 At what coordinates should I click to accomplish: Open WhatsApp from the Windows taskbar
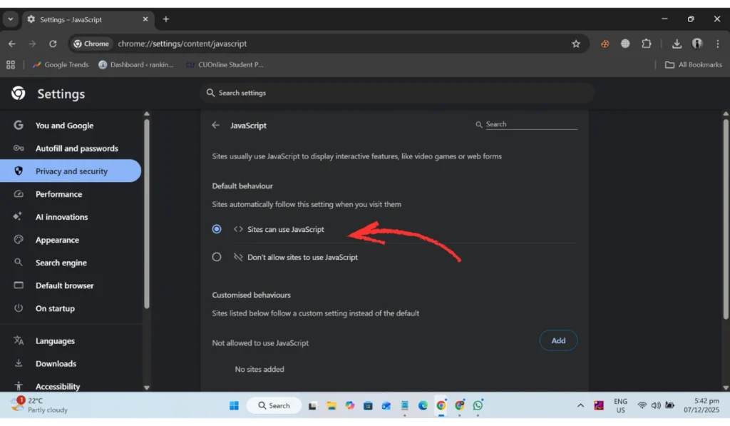coord(478,405)
